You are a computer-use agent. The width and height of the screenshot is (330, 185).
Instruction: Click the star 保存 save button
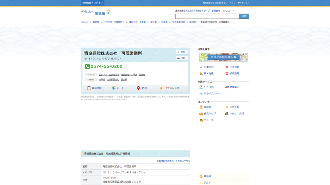tap(181, 52)
